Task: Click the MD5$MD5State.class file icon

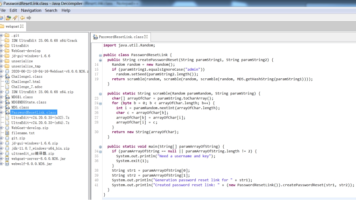Action: (x=7, y=102)
